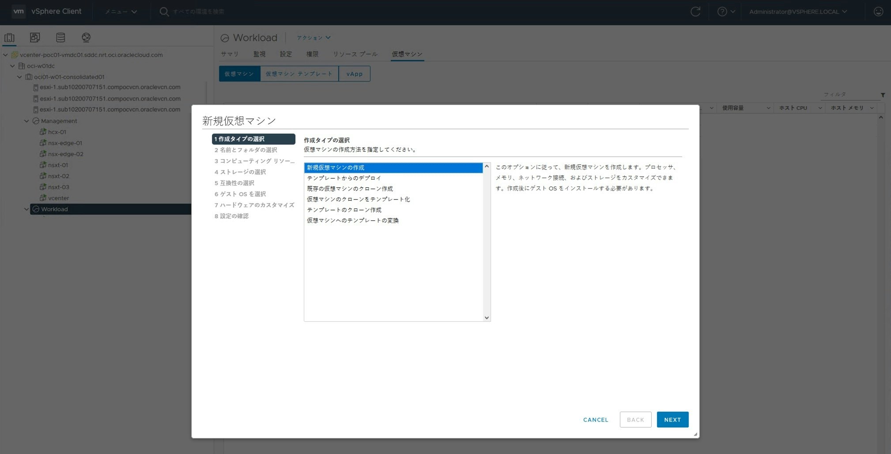Viewport: 891px width, 454px height.
Task: Click the resource pool icon beside Management
Action: [36, 121]
